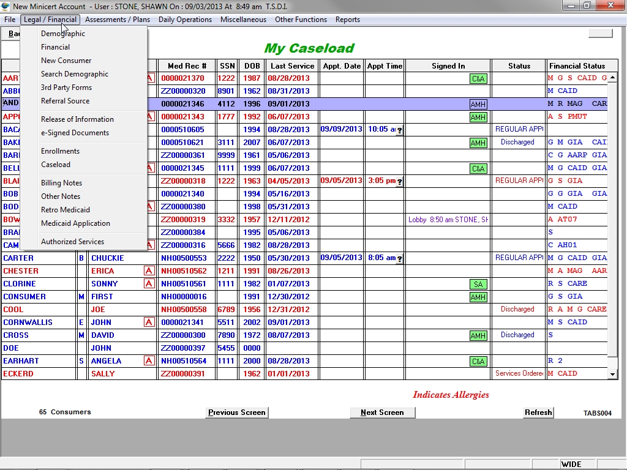Select Retro Medicaid entry
Screen dimensions: 627x470
click(65, 210)
